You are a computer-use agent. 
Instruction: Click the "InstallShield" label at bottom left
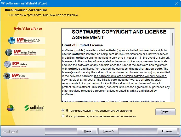pos(10,132)
